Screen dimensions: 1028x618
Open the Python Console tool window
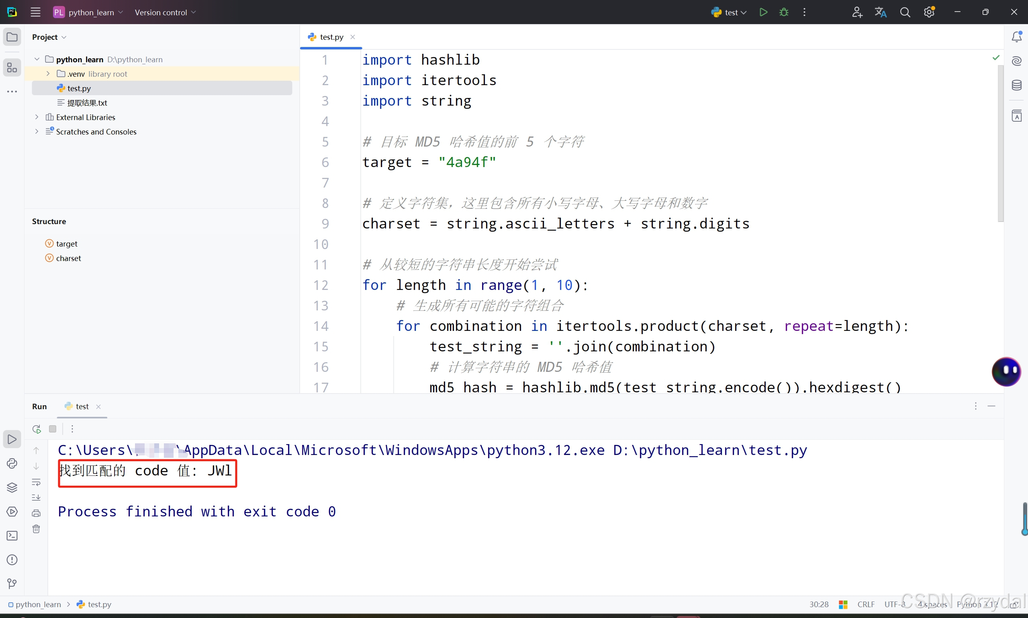12,463
